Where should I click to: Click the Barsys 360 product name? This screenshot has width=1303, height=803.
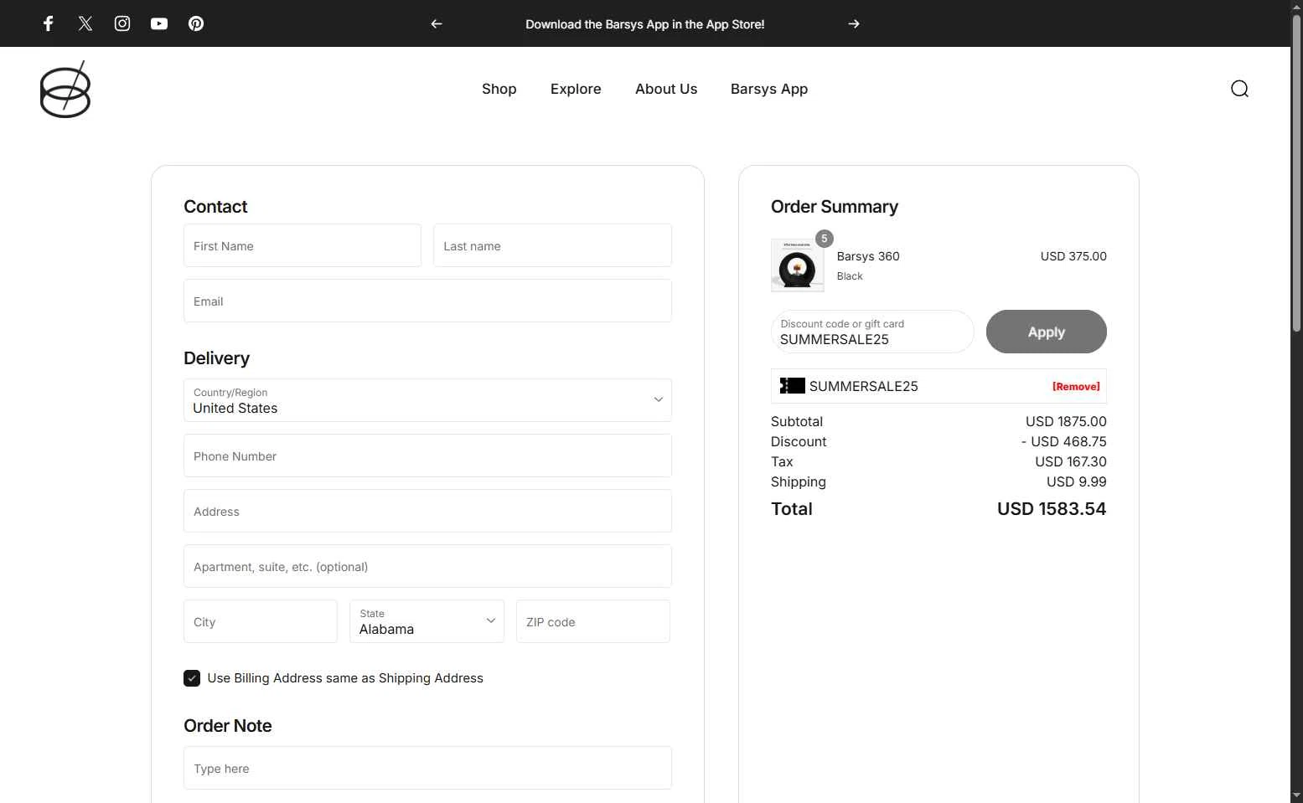(x=868, y=256)
